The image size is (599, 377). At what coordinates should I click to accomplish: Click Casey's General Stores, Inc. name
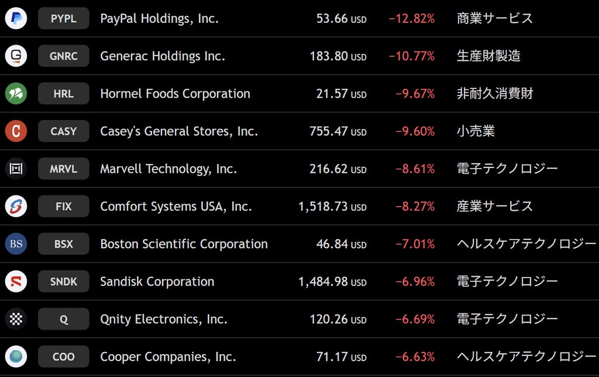179,131
